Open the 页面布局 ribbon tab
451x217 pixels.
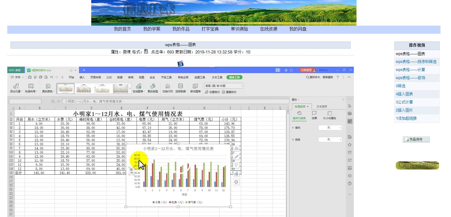coord(96,77)
